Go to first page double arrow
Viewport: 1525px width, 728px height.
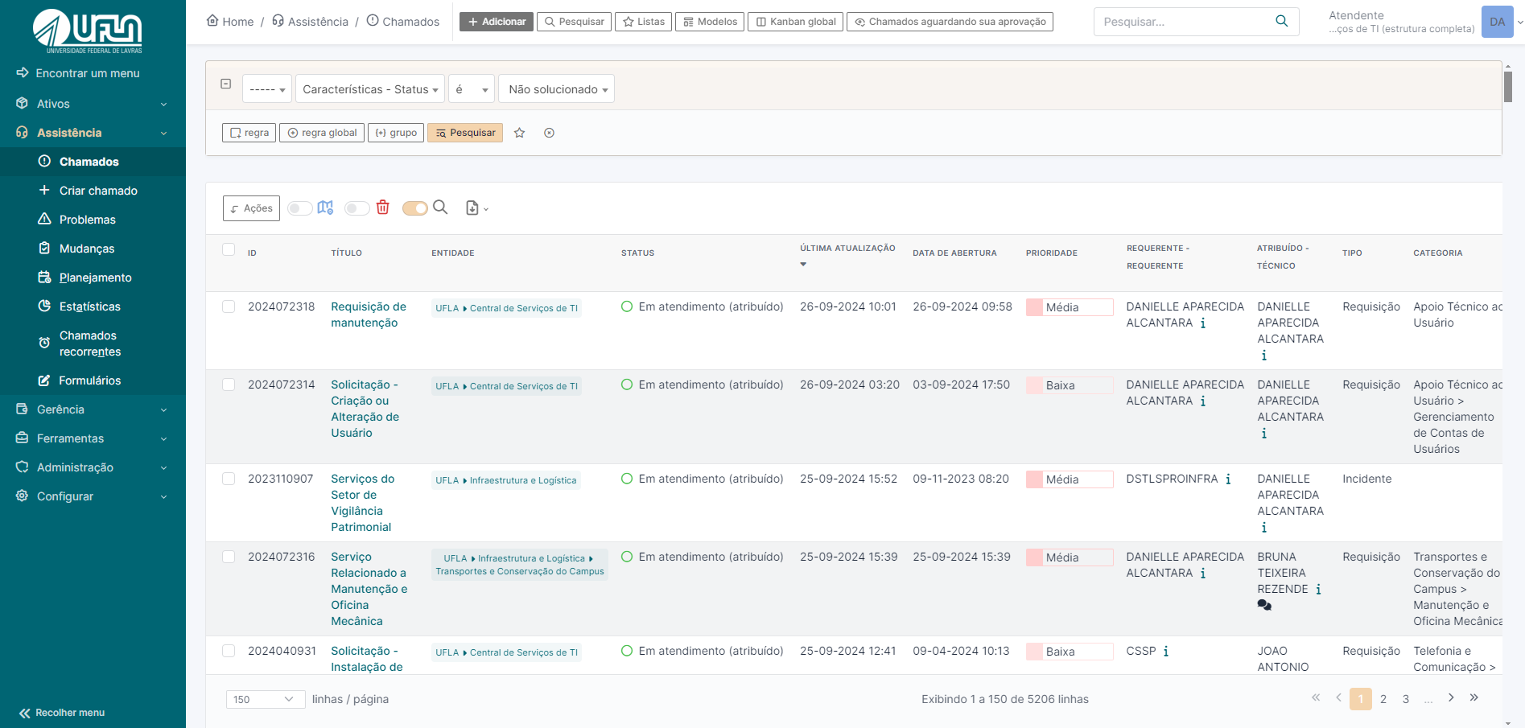tap(1316, 697)
